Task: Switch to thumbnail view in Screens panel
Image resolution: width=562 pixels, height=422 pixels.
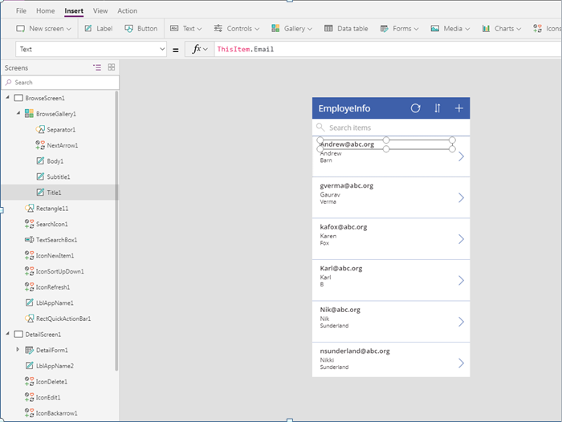Action: pyautogui.click(x=112, y=67)
